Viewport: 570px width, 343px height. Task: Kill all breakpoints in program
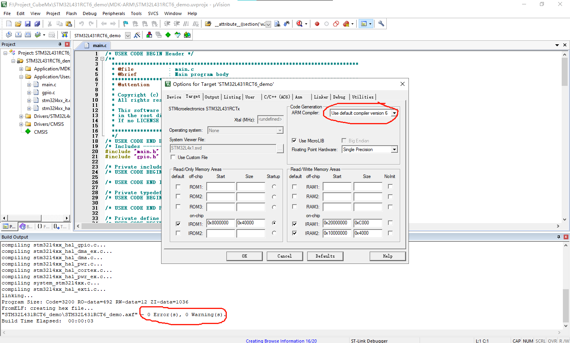[x=346, y=24]
